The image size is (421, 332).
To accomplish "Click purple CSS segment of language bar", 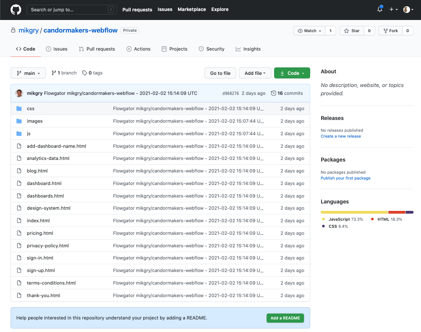I will point(410,212).
